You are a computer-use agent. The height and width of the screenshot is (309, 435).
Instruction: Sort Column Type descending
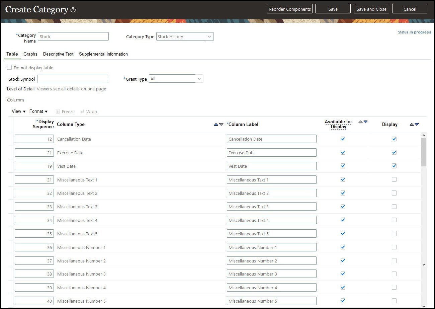[221, 124]
